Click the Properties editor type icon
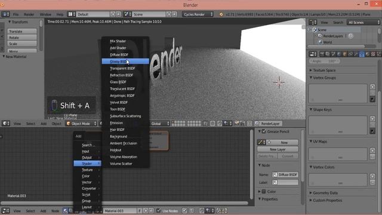The image size is (382, 215). coord(313,54)
